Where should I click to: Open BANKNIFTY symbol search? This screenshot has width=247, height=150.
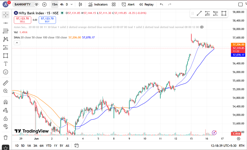click(x=23, y=4)
